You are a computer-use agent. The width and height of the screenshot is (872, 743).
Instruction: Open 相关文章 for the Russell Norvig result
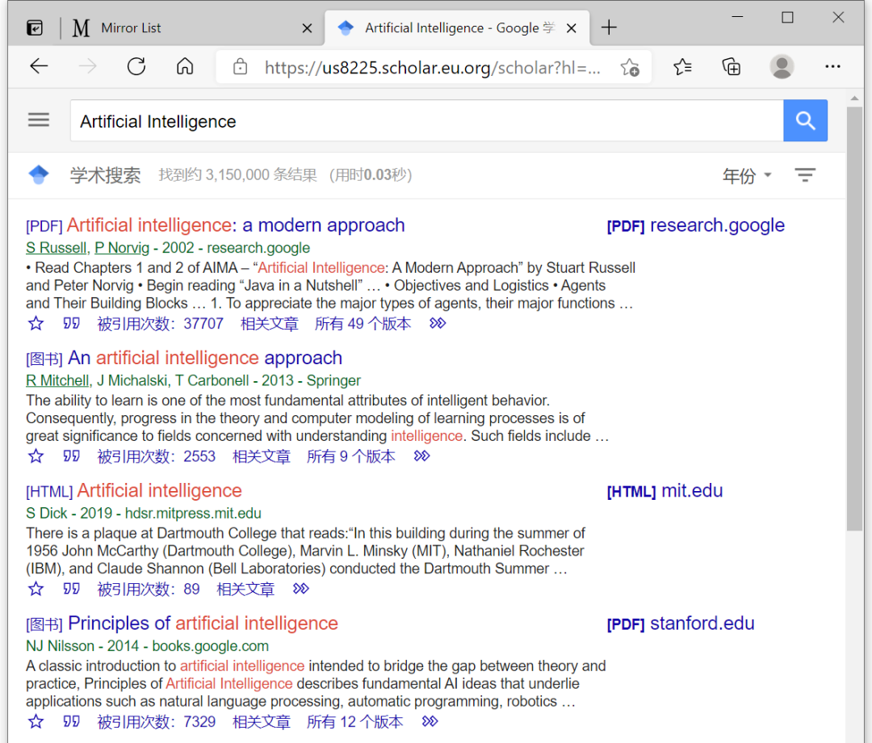point(270,324)
